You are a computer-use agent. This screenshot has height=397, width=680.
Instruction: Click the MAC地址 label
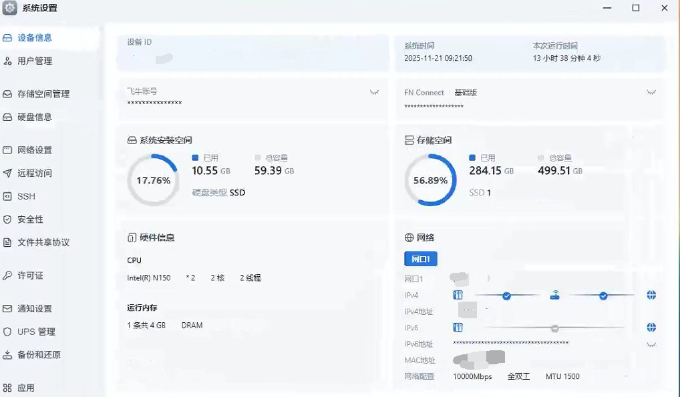pos(419,360)
